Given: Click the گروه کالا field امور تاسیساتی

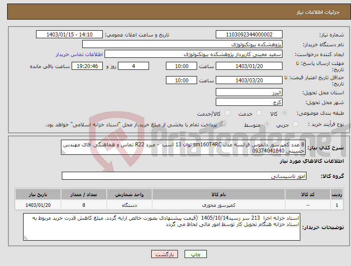Looking at the screenshot, I should pos(184,176).
